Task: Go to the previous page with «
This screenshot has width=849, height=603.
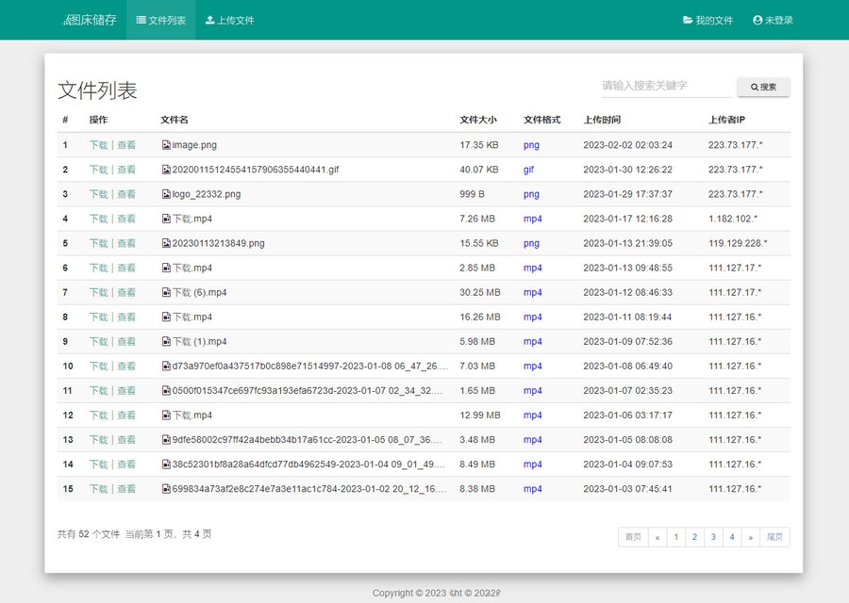Action: 658,537
